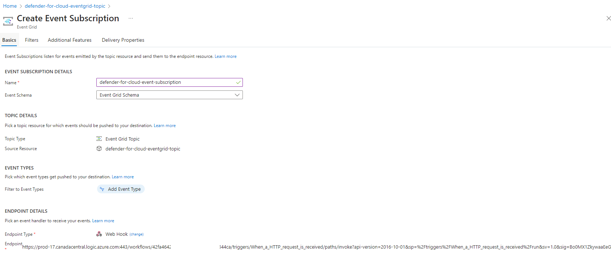The width and height of the screenshot is (611, 257).
Task: Open the Additional Features tab
Action: pos(70,40)
